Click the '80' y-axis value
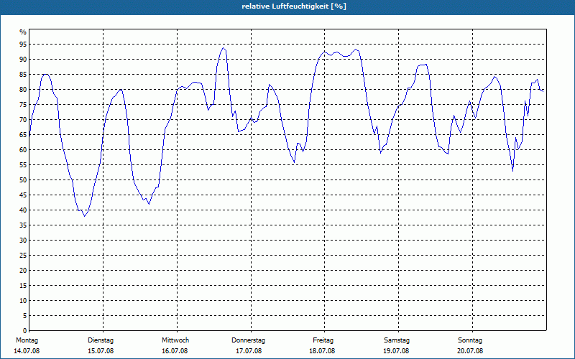Image resolution: width=575 pixels, height=359 pixels. [x=23, y=89]
